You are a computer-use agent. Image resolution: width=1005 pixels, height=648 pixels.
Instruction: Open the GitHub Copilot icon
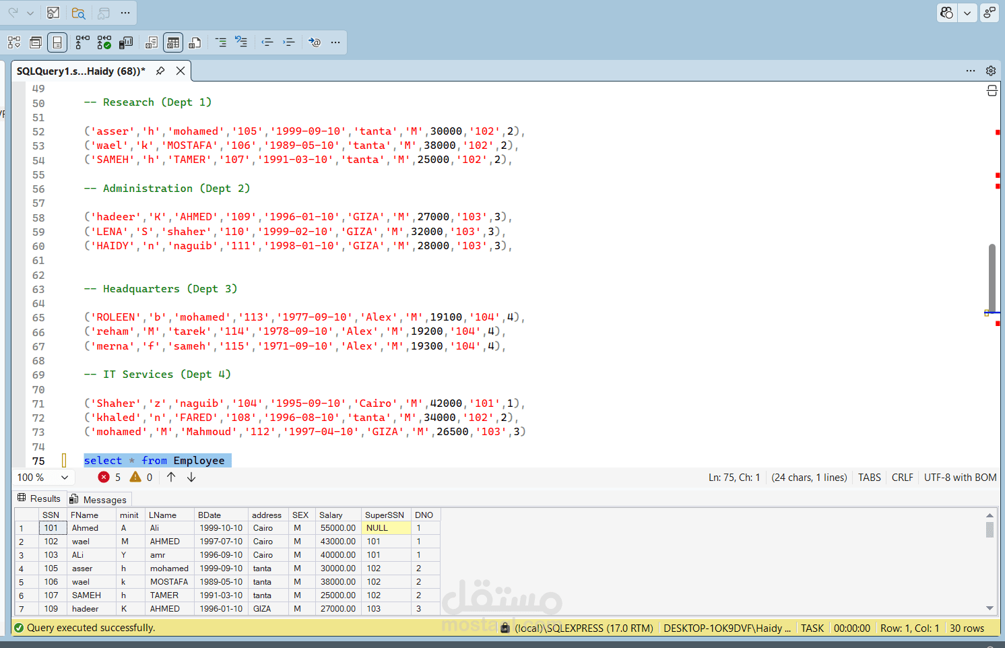click(x=947, y=13)
